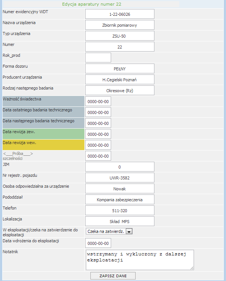Click the ZAPISZ DANE button
This screenshot has height=281, width=226.
coord(113,276)
